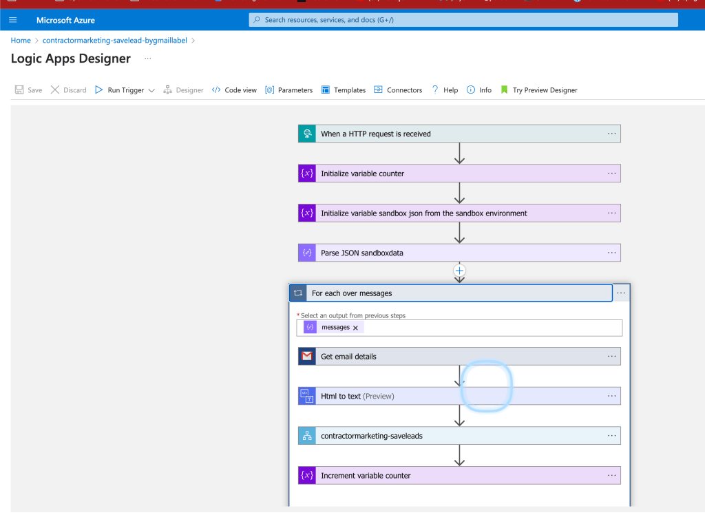705x515 pixels.
Task: Click the For each loop icon
Action: pyautogui.click(x=298, y=293)
